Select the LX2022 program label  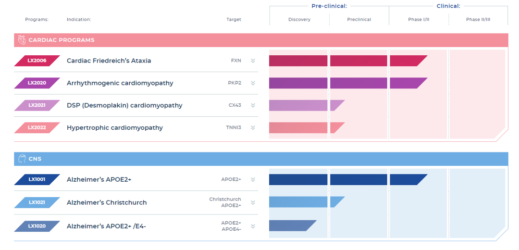(x=37, y=128)
